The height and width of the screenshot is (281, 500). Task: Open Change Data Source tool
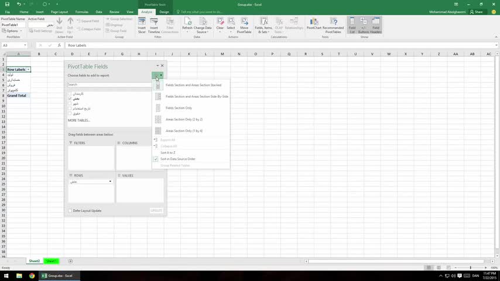point(203,26)
